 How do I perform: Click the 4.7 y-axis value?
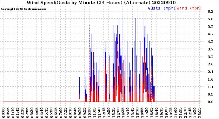pos(210,34)
